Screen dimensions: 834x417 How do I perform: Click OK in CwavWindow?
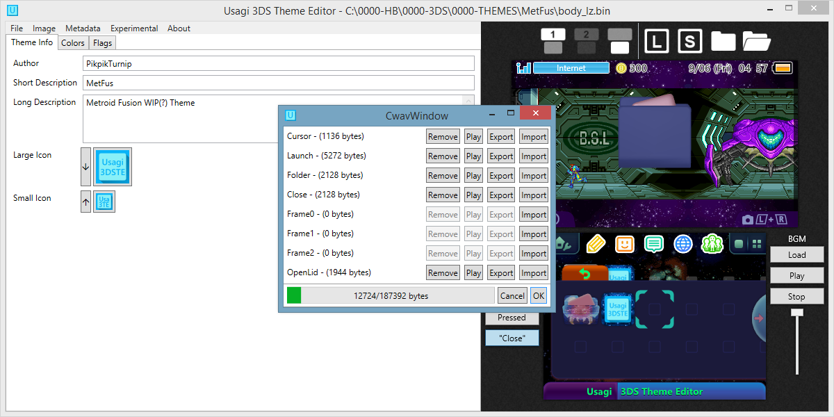tap(539, 296)
